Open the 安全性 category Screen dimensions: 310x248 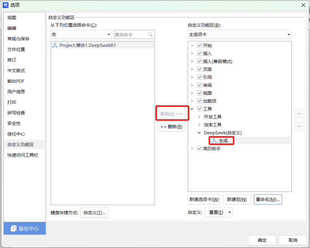pyautogui.click(x=25, y=123)
